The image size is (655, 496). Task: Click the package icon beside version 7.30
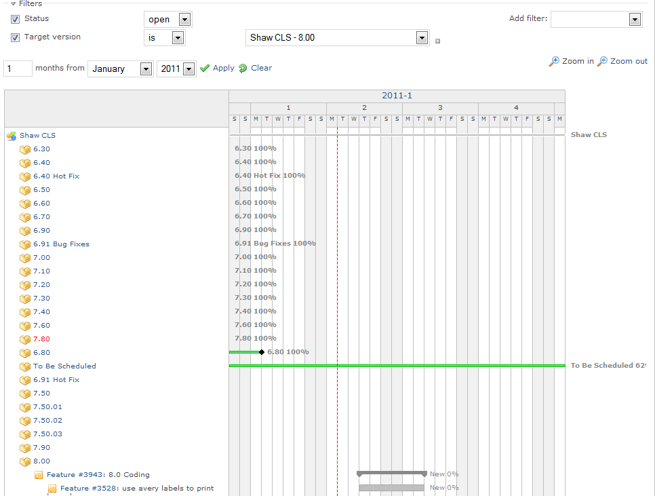pos(25,299)
